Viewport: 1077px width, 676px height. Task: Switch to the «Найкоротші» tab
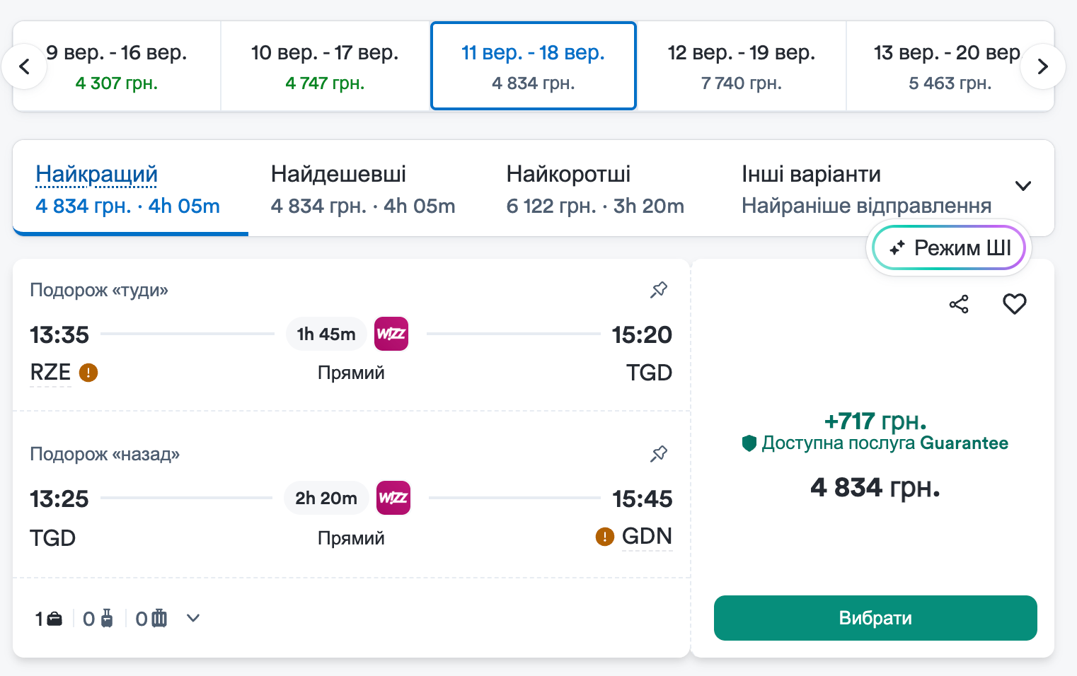point(595,189)
